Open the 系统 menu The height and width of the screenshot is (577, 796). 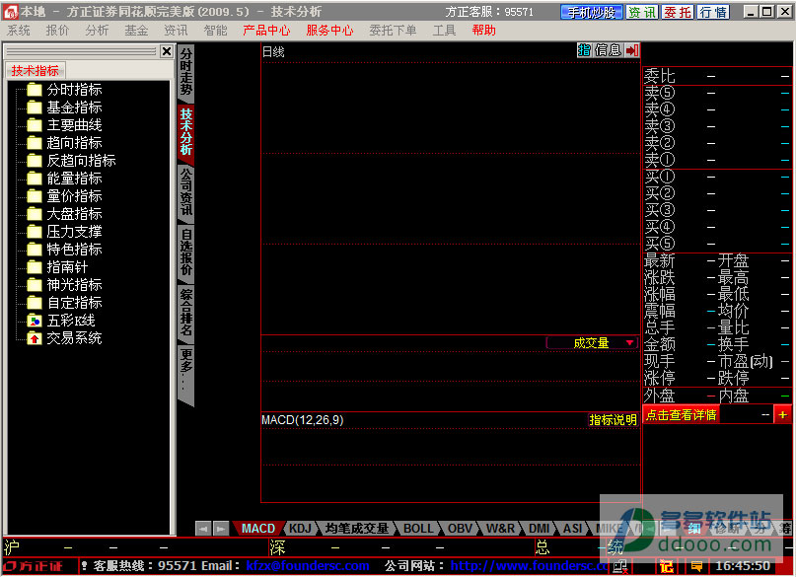click(x=19, y=31)
